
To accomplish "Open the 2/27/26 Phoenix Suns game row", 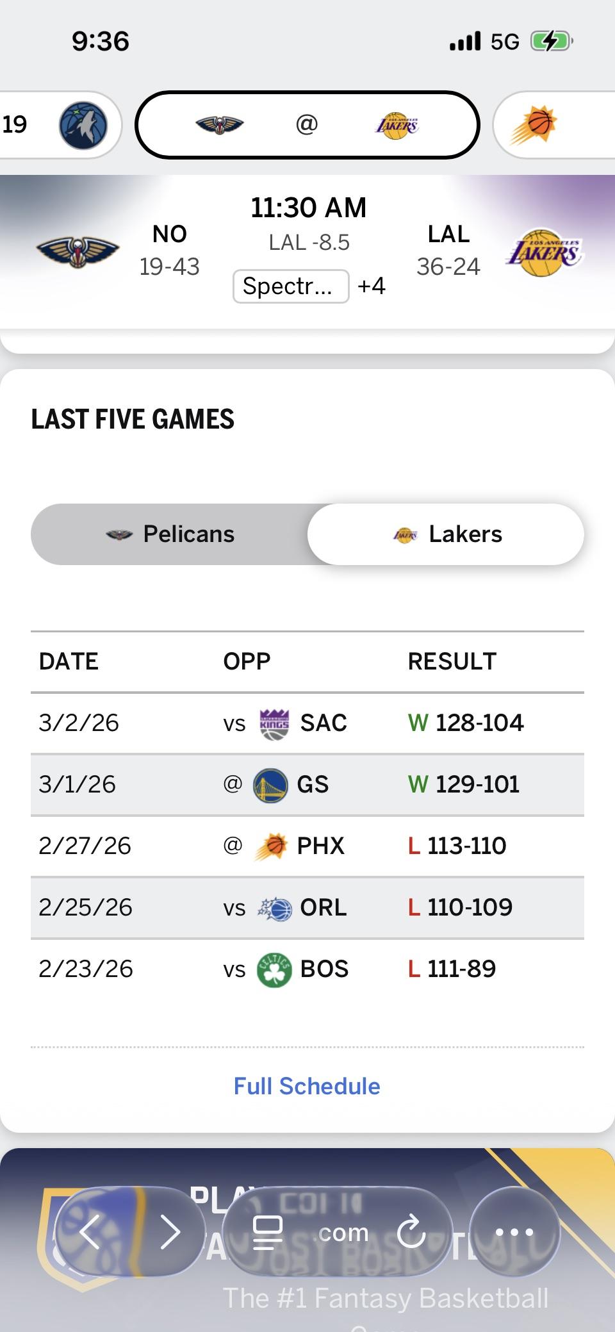I will click(x=307, y=846).
